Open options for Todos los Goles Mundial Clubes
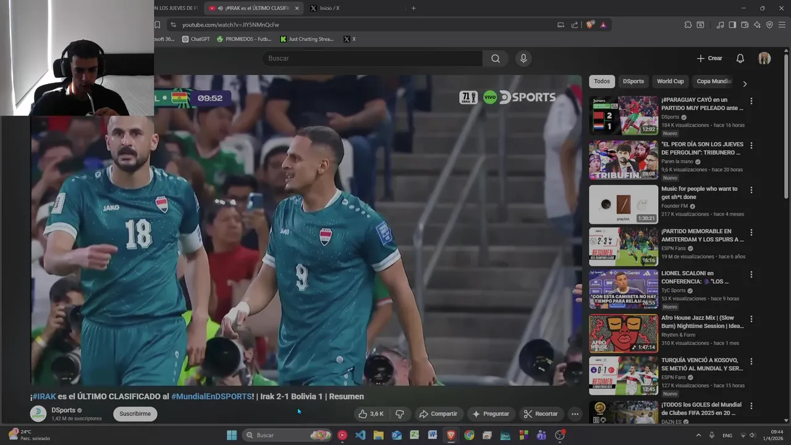 [751, 405]
